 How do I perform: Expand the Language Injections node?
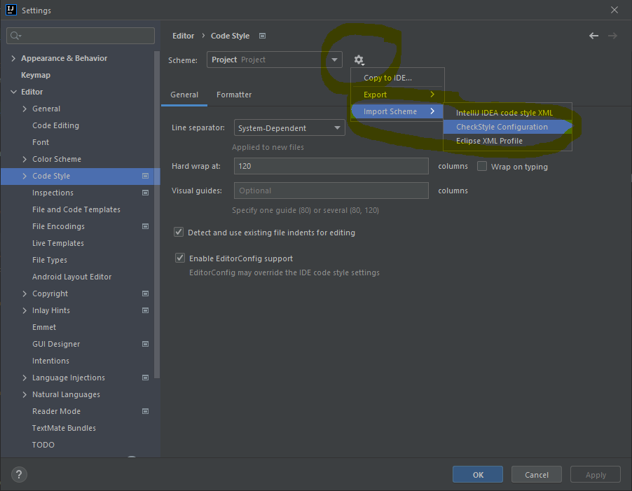pyautogui.click(x=25, y=378)
